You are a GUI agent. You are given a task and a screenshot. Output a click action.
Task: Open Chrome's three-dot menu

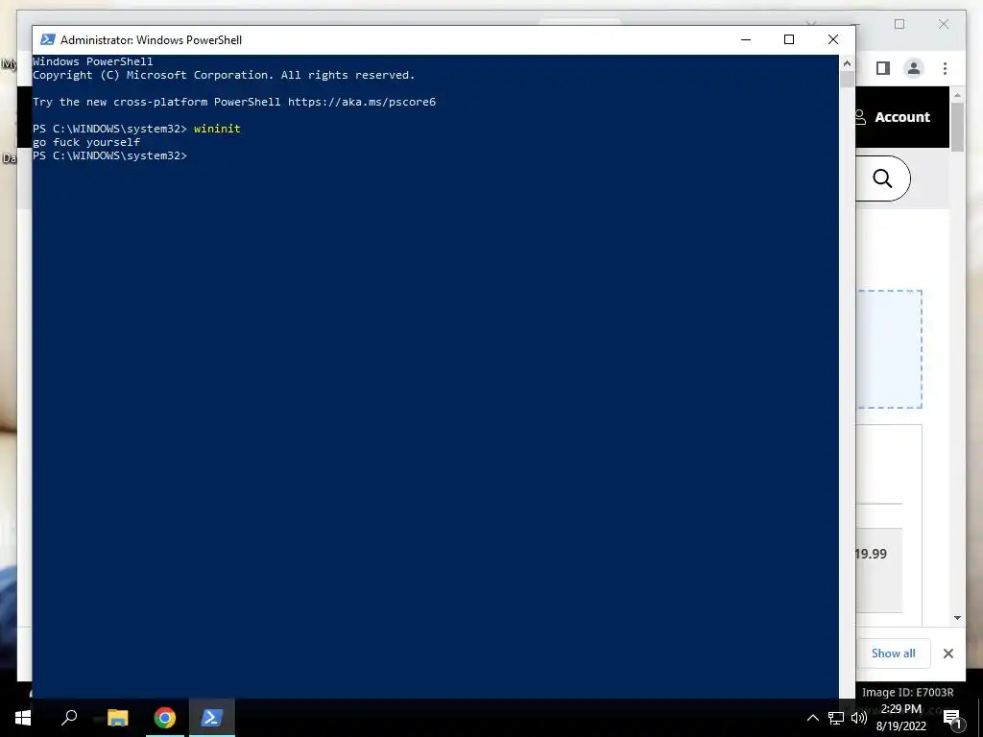click(945, 68)
